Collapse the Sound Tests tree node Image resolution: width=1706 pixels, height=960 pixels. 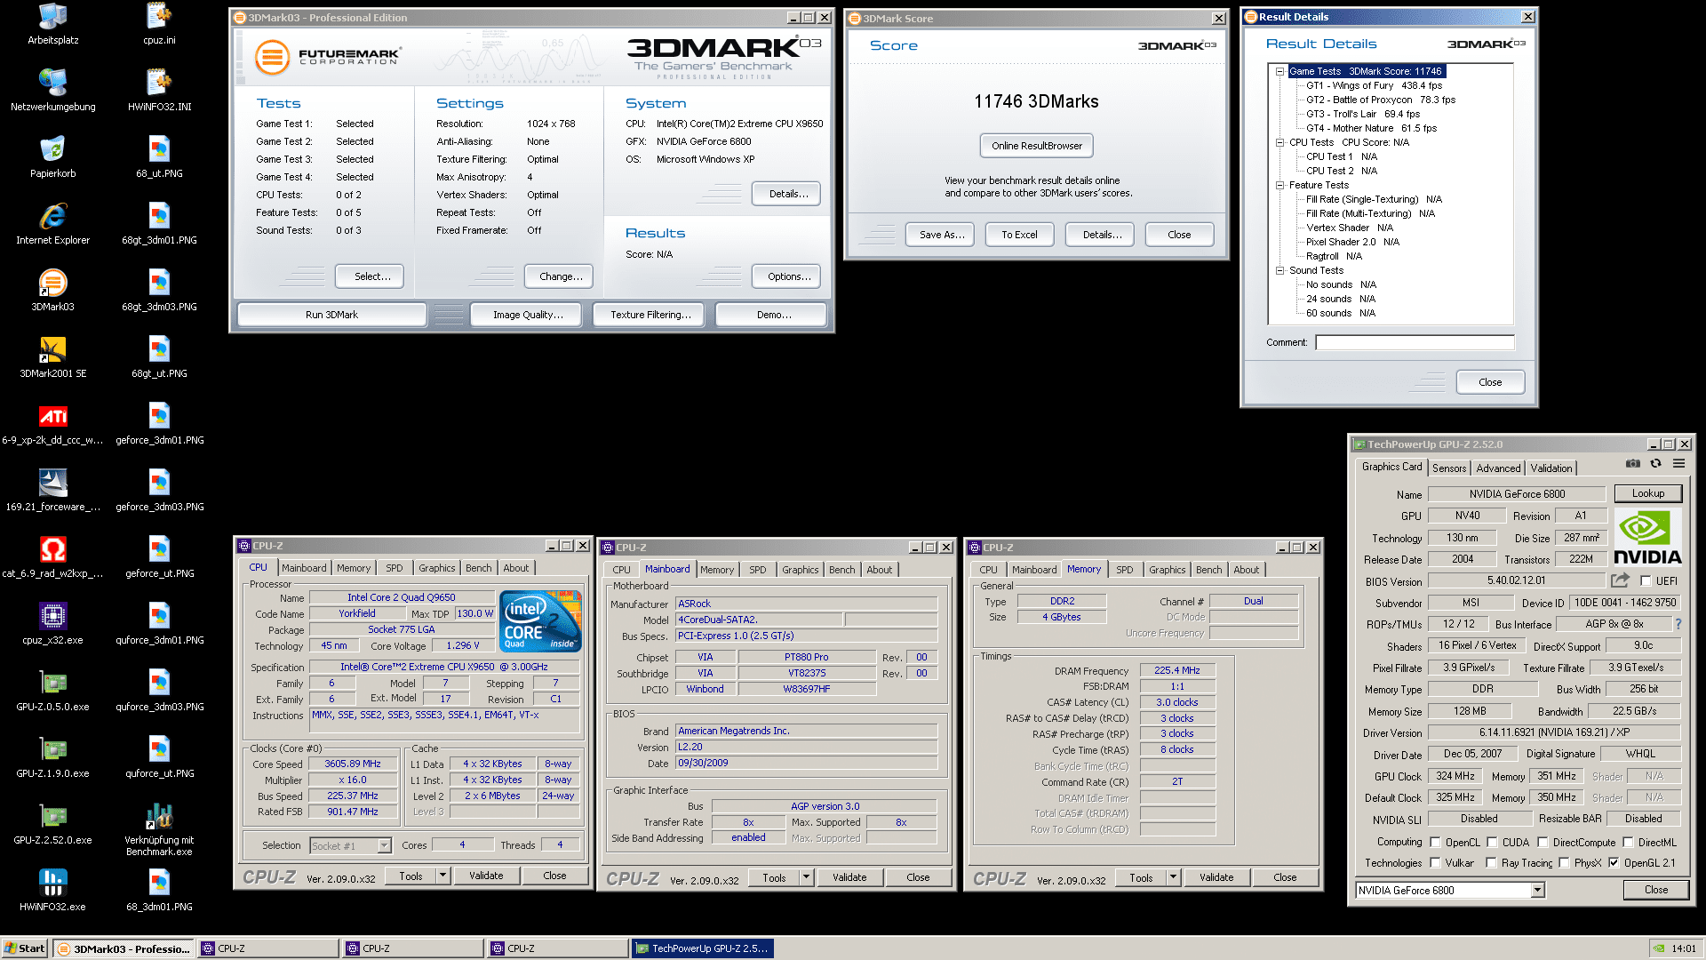[1280, 270]
